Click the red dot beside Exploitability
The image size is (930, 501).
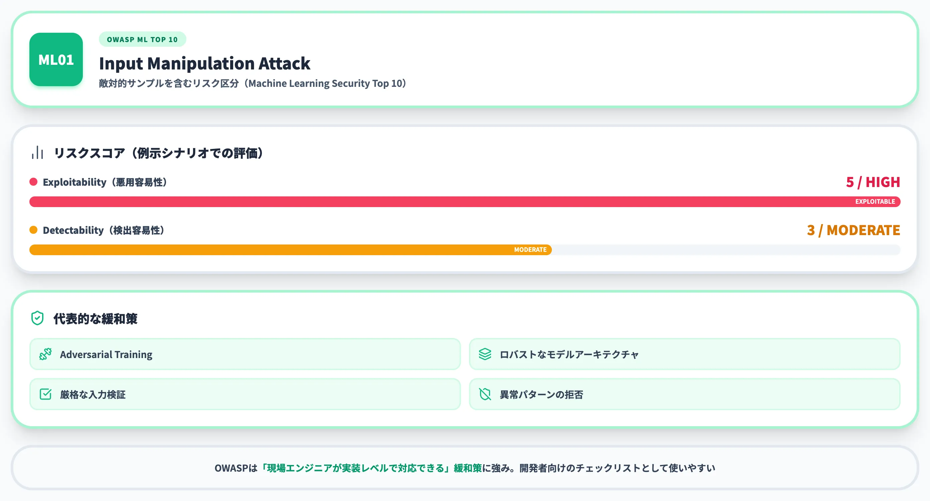pos(34,182)
